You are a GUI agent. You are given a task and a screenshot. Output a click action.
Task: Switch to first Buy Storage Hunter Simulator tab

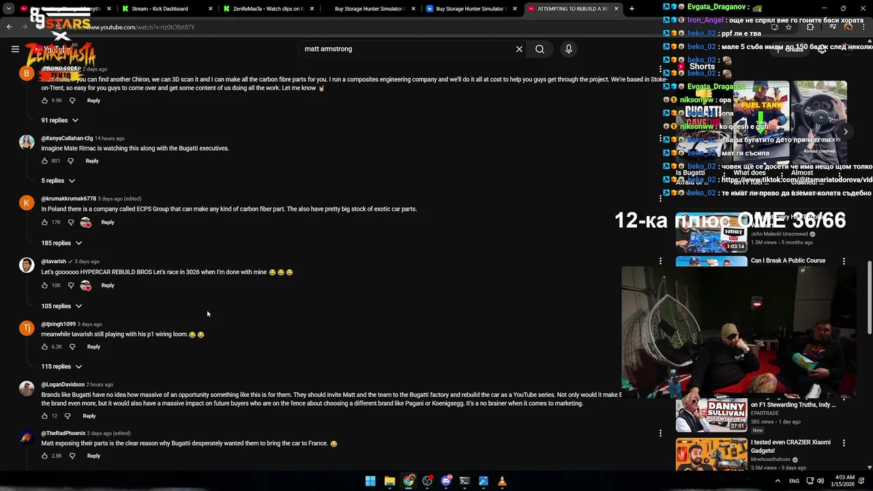point(370,9)
